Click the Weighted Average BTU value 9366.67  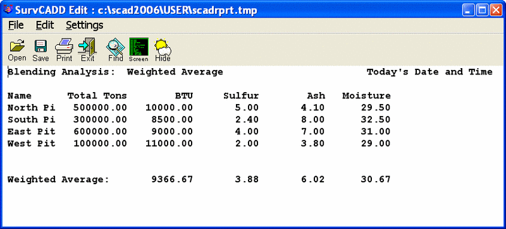(x=172, y=179)
